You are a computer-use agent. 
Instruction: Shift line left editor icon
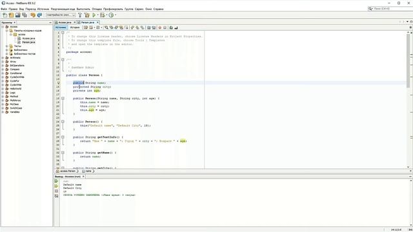coord(148,27)
